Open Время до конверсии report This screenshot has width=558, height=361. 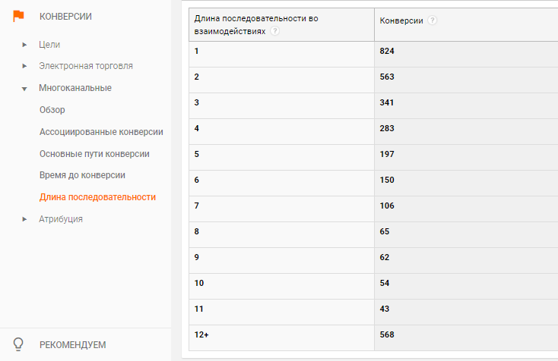tap(82, 175)
